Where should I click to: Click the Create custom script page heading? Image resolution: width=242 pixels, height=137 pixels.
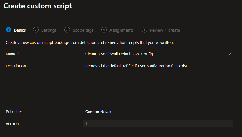pyautogui.click(x=37, y=6)
